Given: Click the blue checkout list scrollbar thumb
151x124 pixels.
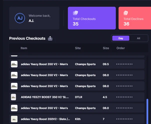Looking at the screenshot, I should tap(147, 111).
